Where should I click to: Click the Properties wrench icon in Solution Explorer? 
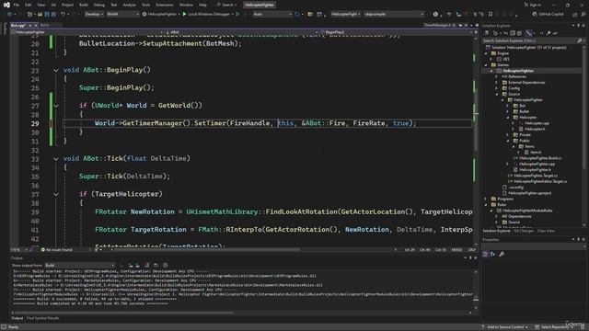tap(549, 33)
